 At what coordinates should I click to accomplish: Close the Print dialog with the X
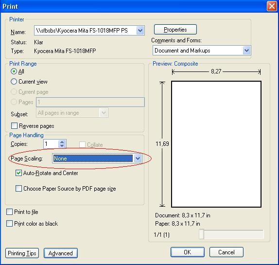pos(272,6)
